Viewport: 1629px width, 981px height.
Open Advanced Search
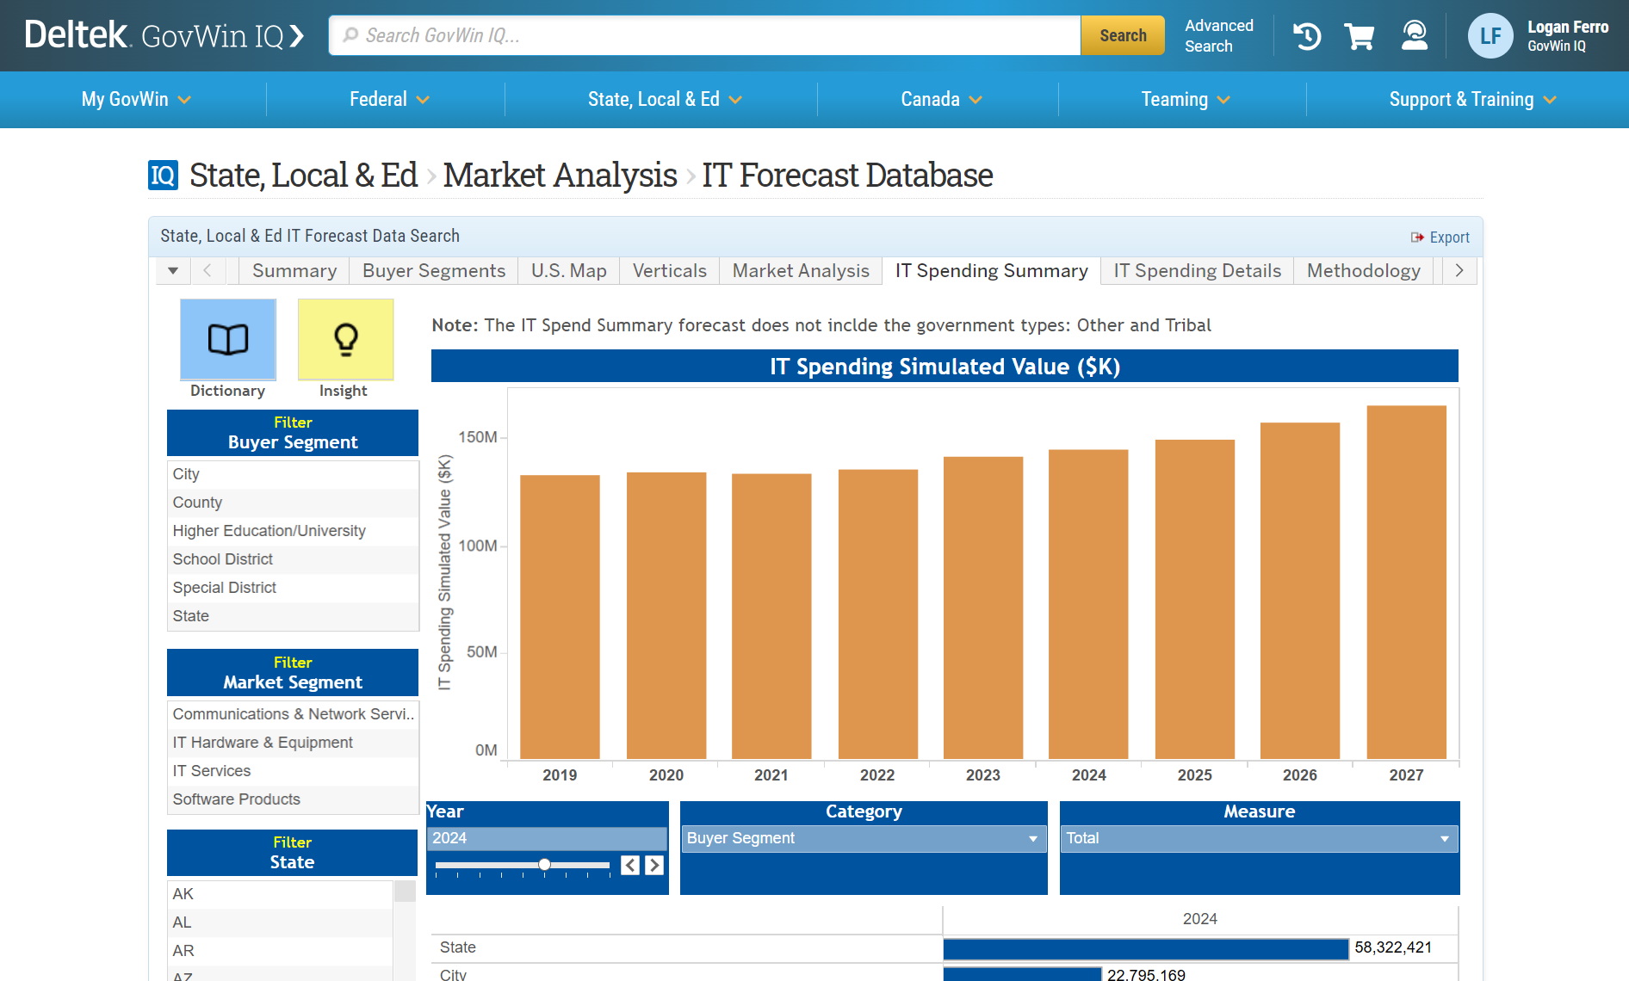[1218, 35]
